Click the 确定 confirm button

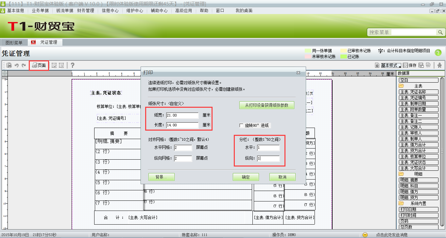[246, 177]
